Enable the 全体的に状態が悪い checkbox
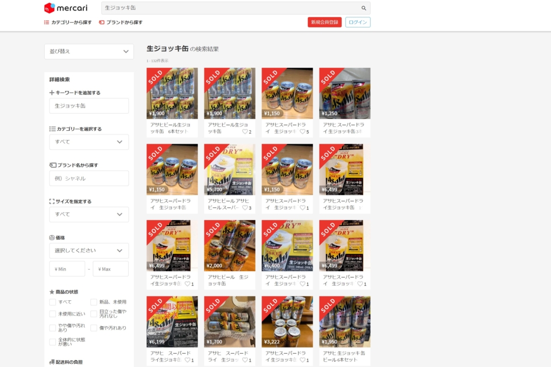 click(53, 342)
